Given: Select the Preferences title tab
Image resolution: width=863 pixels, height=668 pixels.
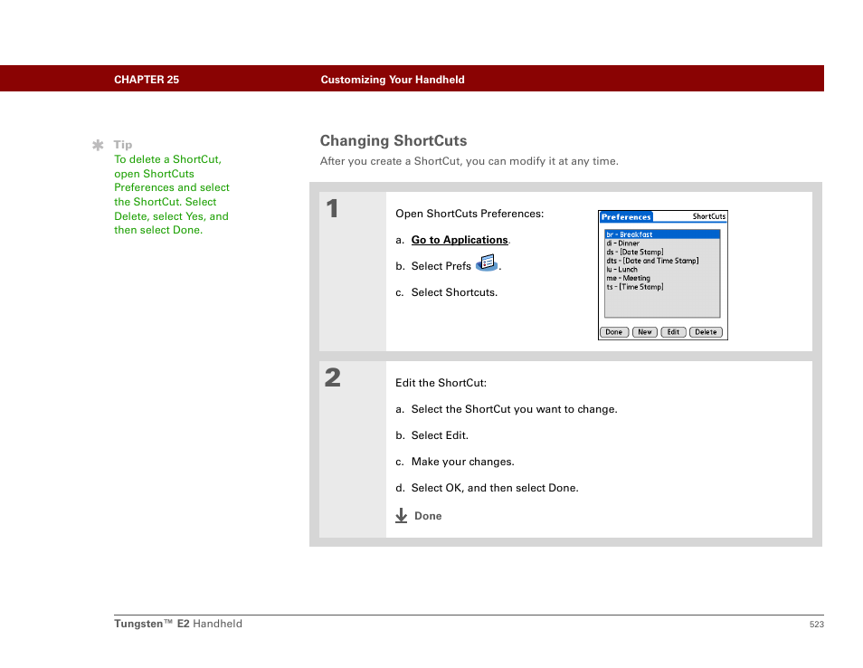Looking at the screenshot, I should click(x=626, y=217).
